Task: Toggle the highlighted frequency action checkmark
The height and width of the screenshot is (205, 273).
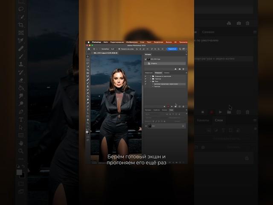Action: [145, 84]
